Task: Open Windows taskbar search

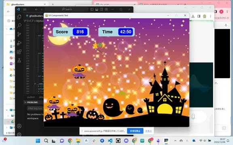Action: 46,141
